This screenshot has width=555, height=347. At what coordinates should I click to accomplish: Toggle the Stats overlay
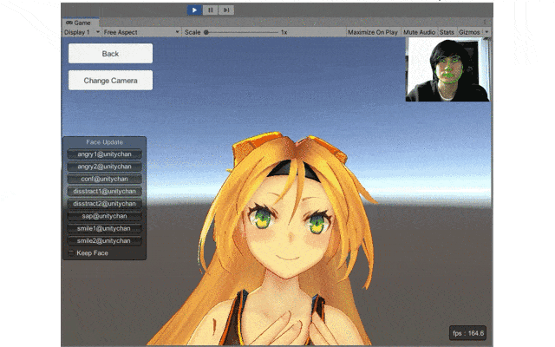click(447, 32)
